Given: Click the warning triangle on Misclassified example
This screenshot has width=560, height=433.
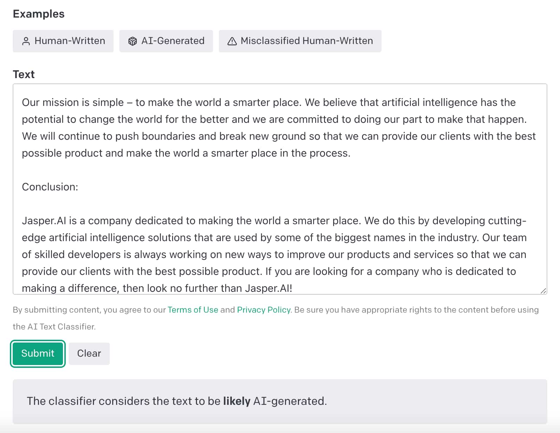Looking at the screenshot, I should (x=232, y=41).
